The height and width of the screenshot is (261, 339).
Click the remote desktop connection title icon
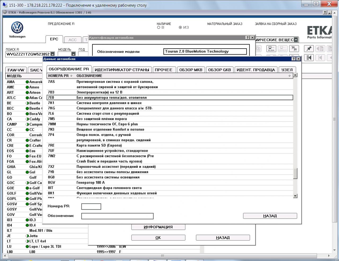(5, 5)
